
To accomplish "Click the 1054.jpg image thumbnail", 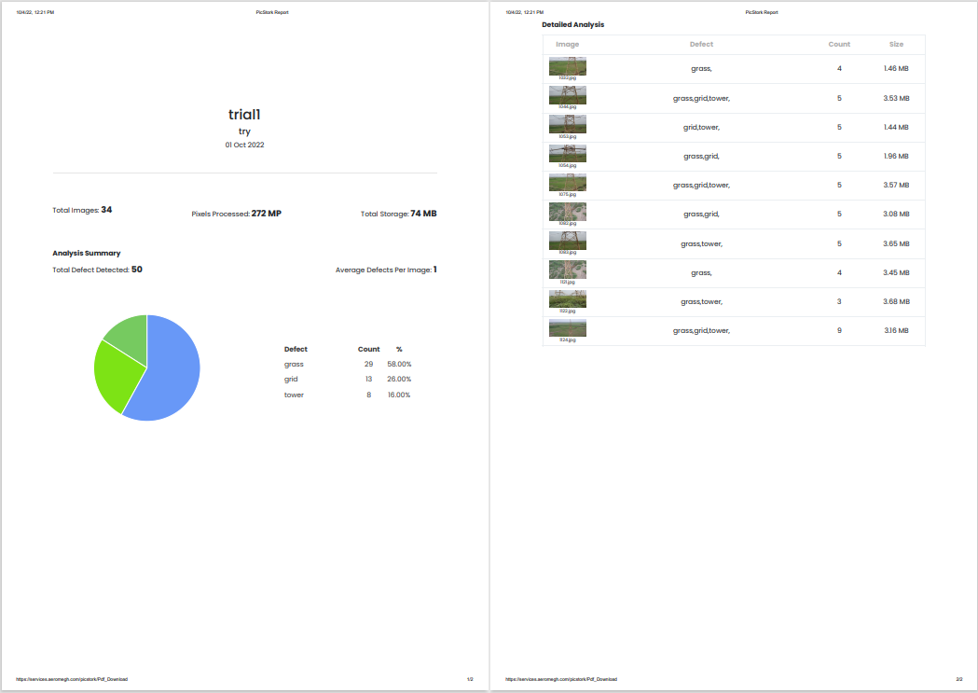I will [x=567, y=154].
